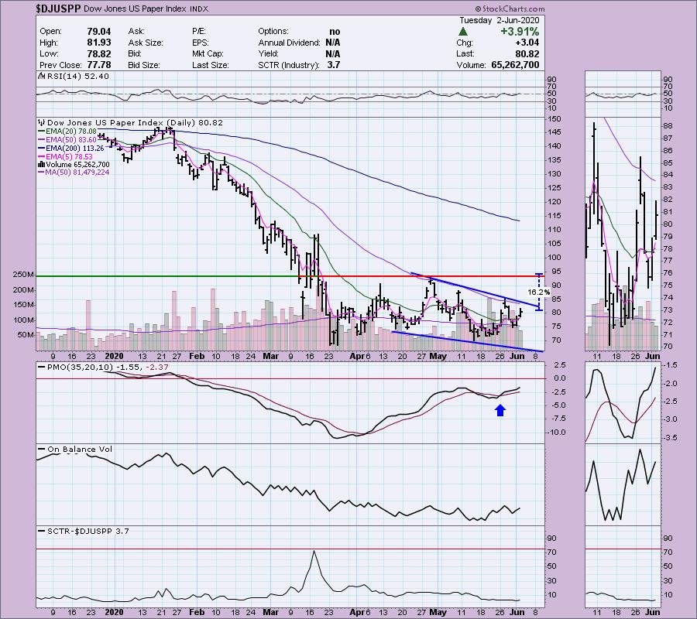The height and width of the screenshot is (619, 697).
Task: Select the Prev Close value 77.78
Action: (x=98, y=65)
